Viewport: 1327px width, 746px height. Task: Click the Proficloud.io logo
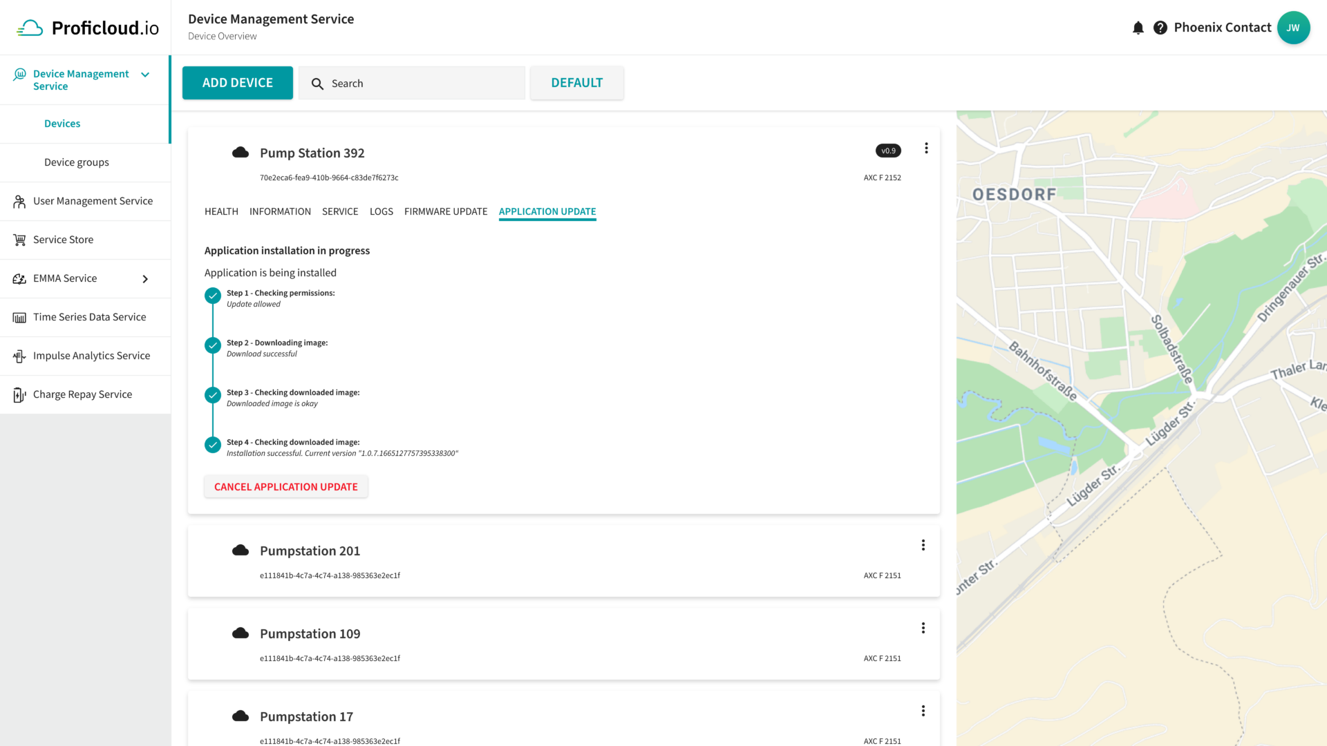point(88,28)
